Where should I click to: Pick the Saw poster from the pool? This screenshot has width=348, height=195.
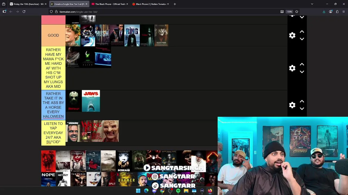coord(48,161)
